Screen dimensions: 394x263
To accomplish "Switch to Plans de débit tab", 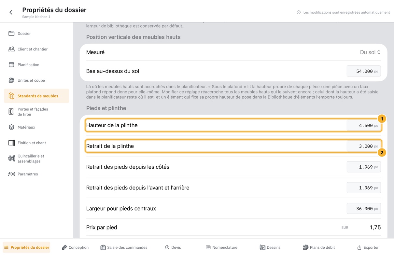I will 318,247.
